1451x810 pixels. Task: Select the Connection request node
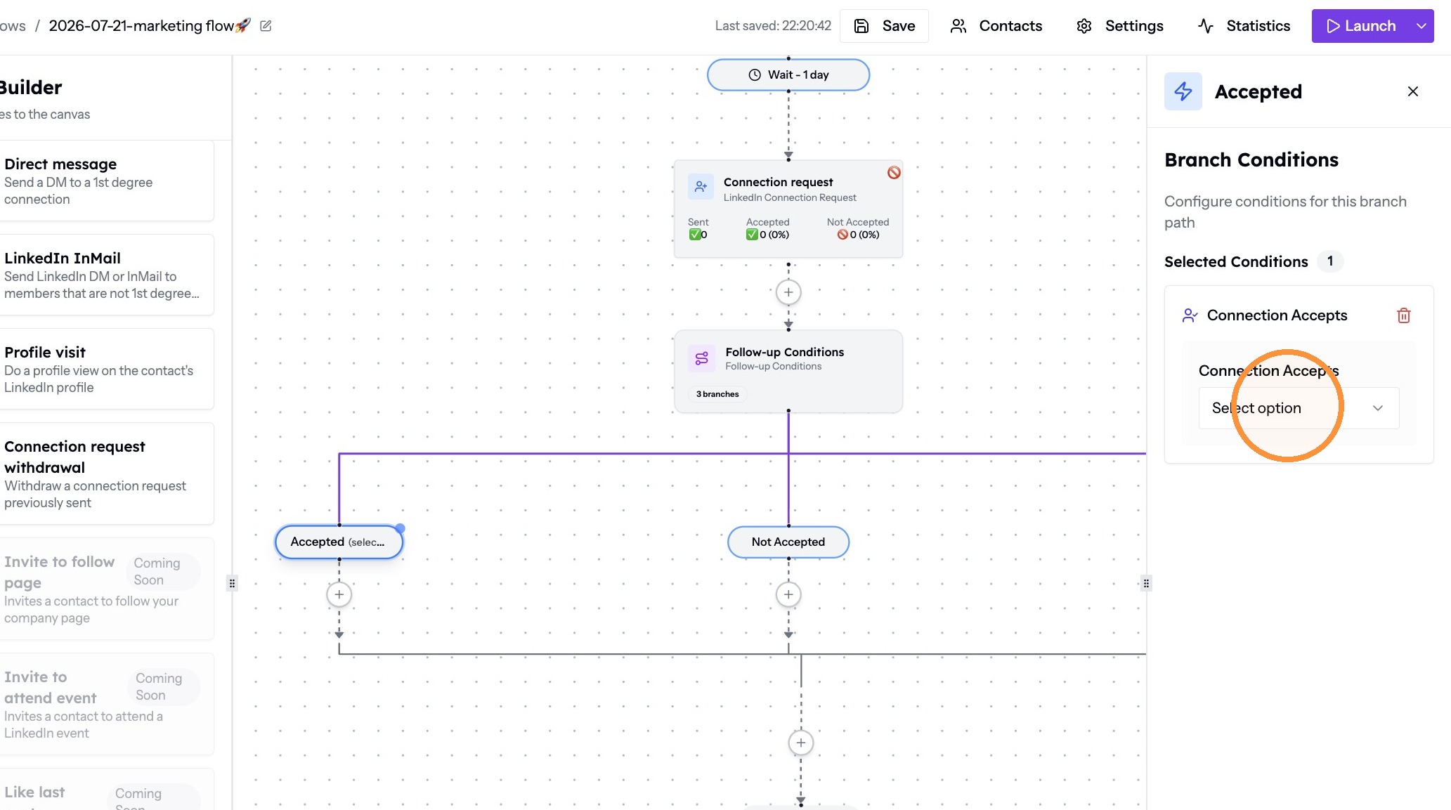[x=788, y=209]
